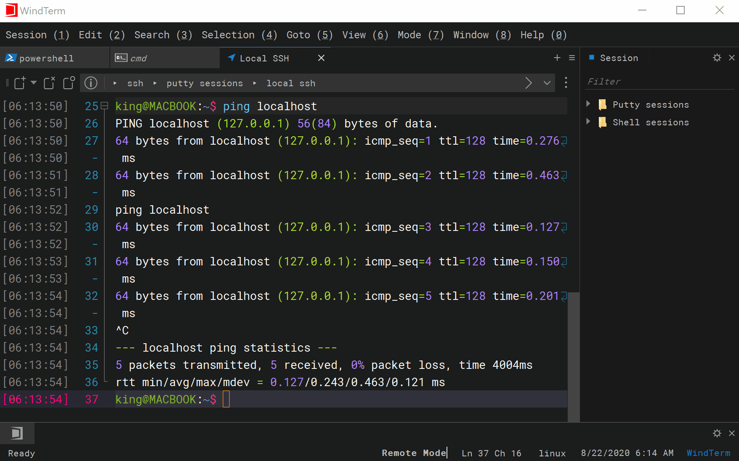Open the View menu
The image size is (739, 461).
point(365,35)
